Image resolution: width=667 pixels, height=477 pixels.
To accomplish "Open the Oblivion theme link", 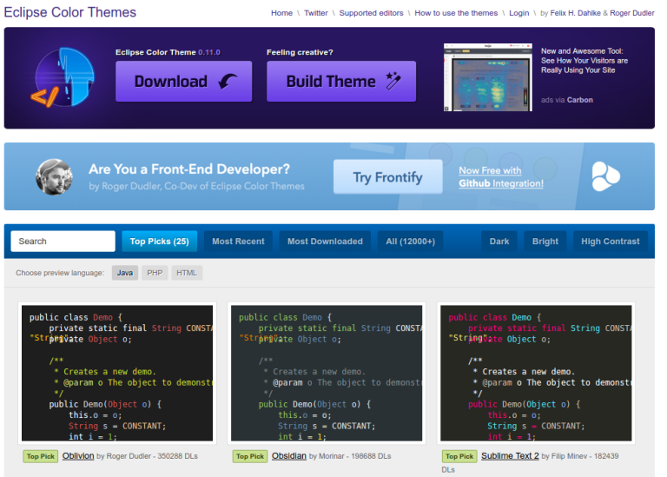I will [78, 456].
